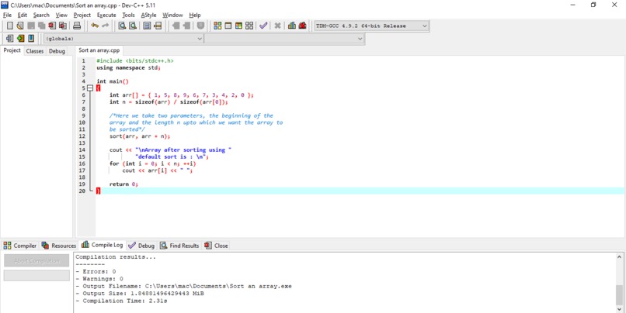Screen dimensions: 626x313
Task: Click the Debug checkmark icon
Action: click(263, 26)
